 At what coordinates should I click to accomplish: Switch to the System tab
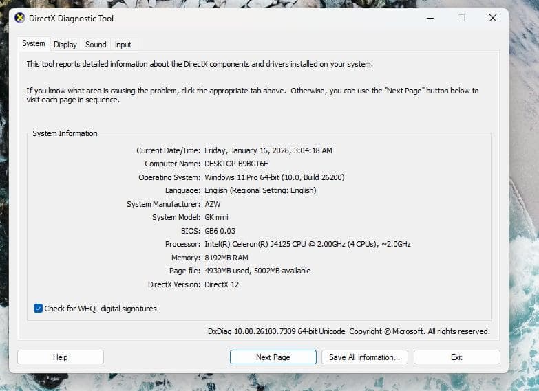[33, 44]
